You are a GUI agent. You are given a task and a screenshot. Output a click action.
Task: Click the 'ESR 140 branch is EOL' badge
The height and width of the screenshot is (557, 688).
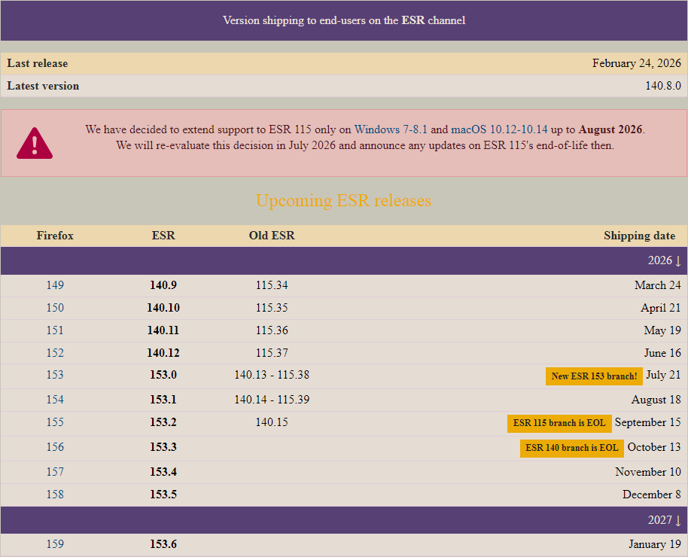572,448
